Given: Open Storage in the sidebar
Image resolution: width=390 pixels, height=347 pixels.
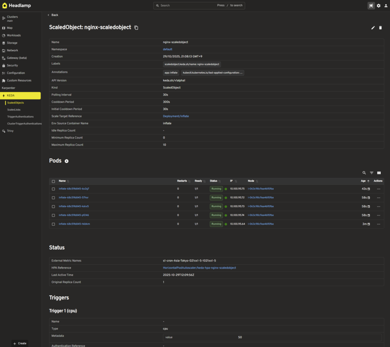Looking at the screenshot, I should (12, 43).
